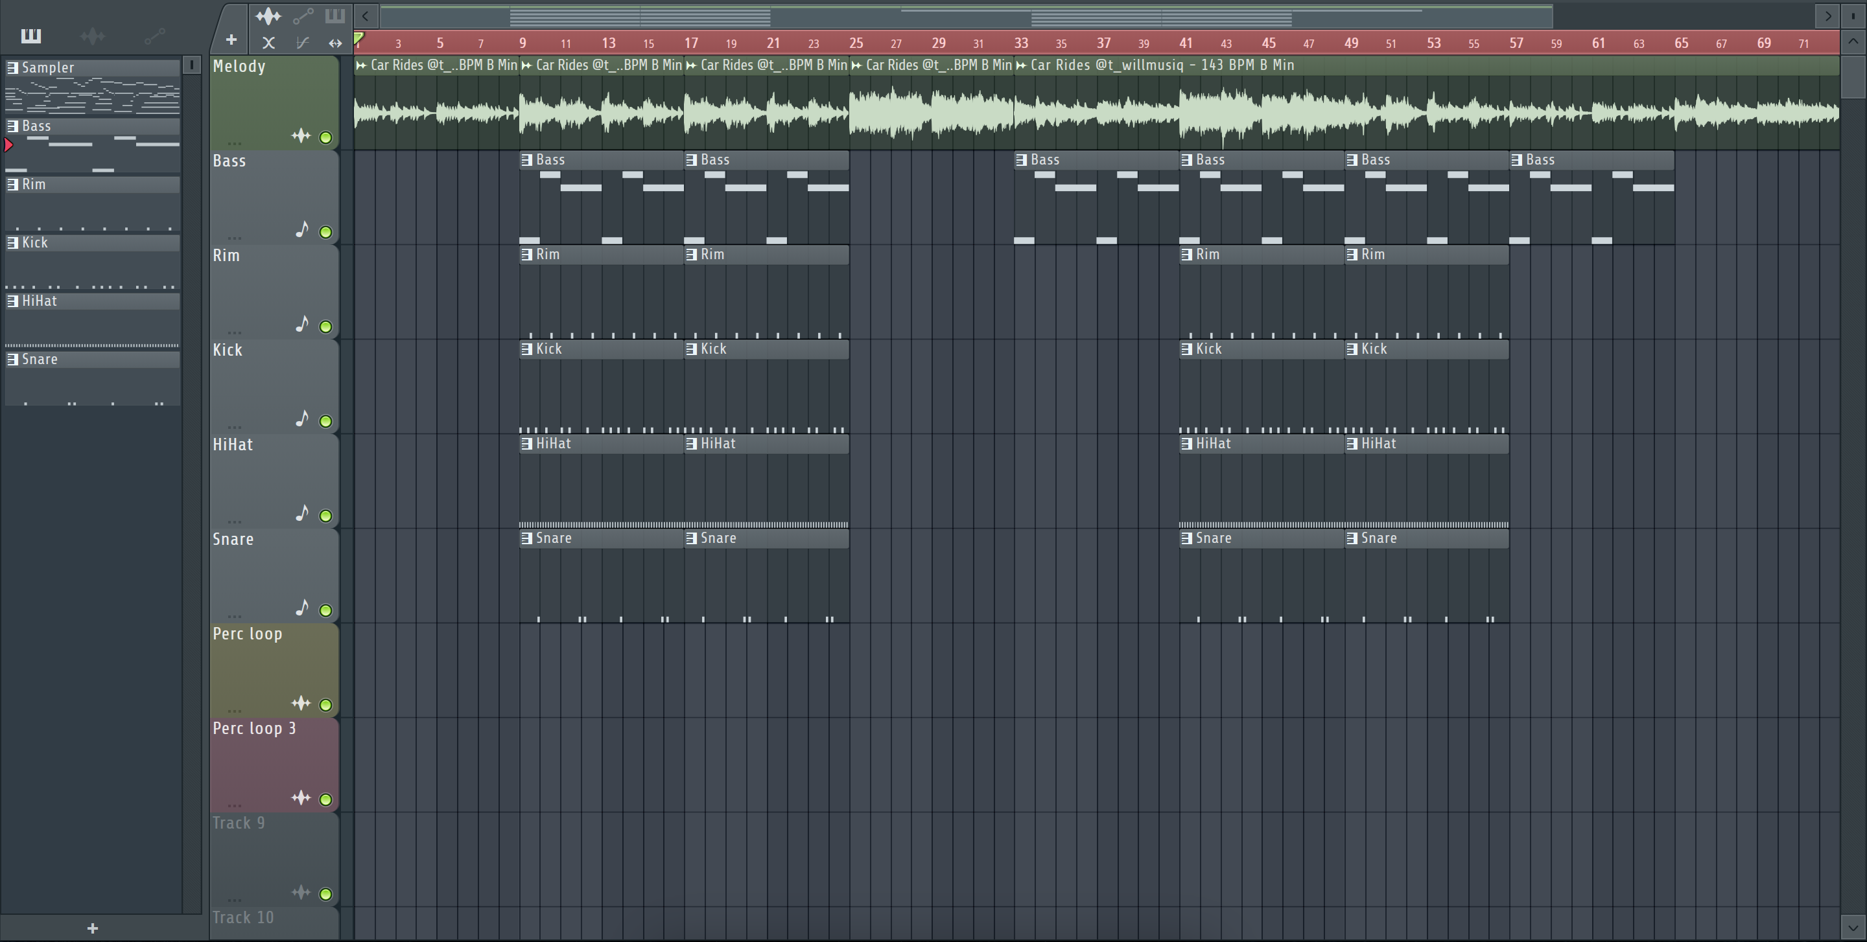Show patterns in the picker panel
This screenshot has height=942, width=1867.
31,36
